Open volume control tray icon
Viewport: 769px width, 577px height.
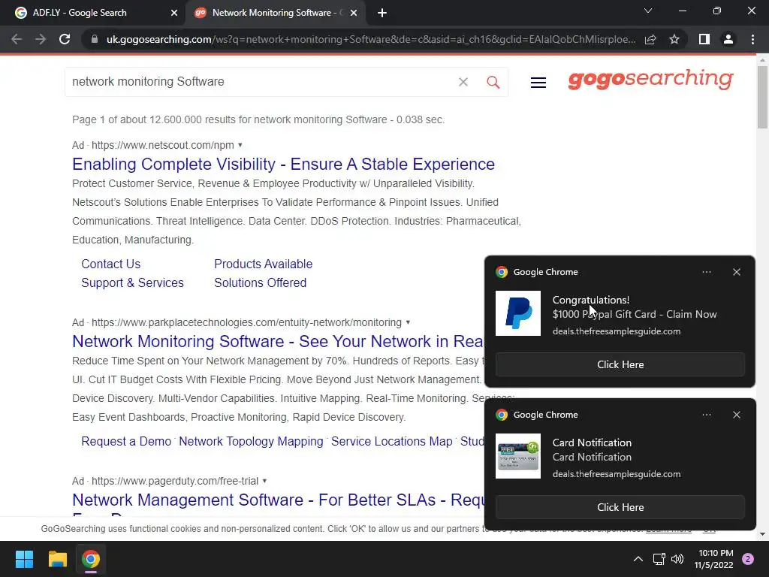pos(677,559)
